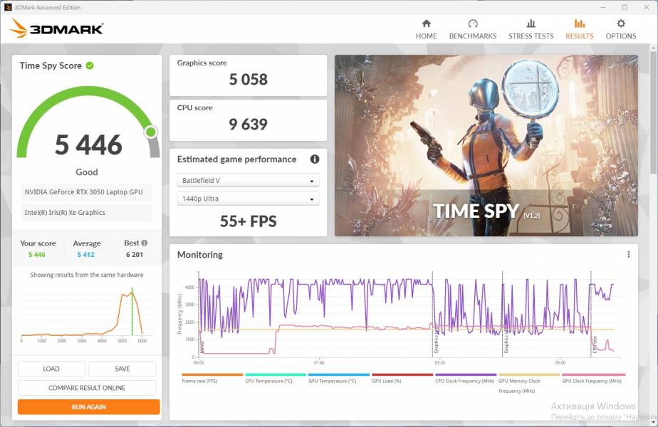The image size is (658, 427).
Task: Click the 3DMark title bar app icon
Action: 8,7
